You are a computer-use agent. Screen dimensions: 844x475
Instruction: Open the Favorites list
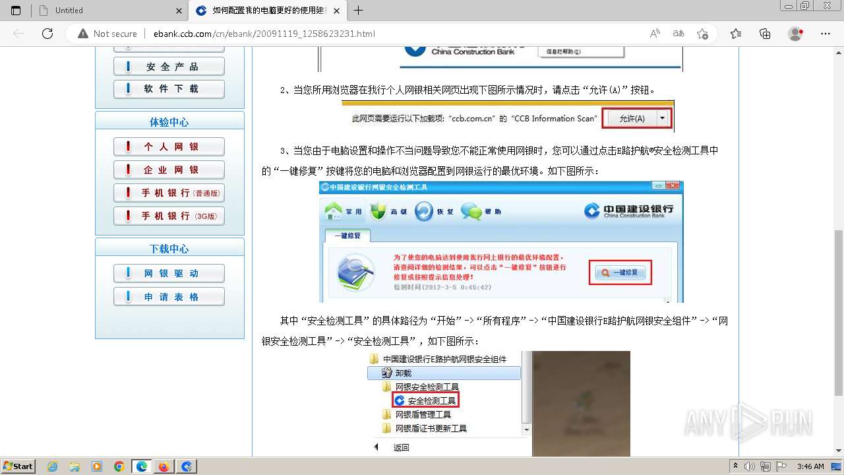(x=736, y=34)
